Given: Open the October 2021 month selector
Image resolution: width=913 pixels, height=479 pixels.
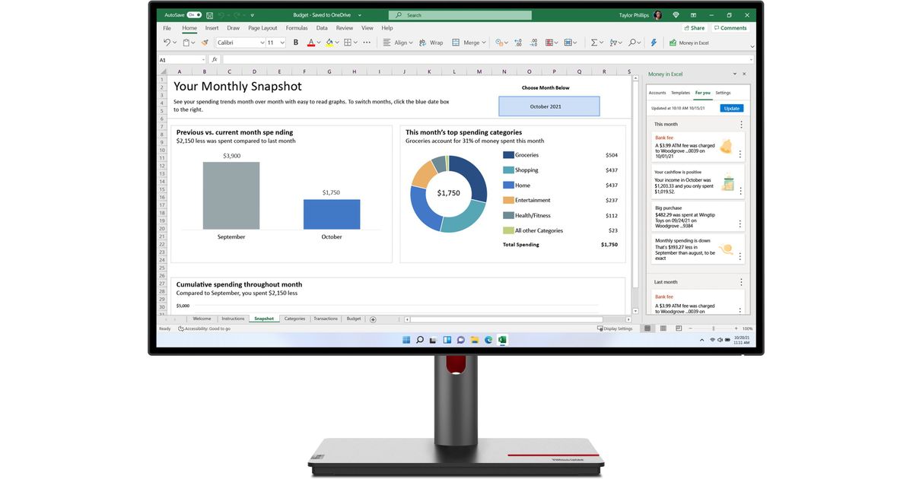Looking at the screenshot, I should [x=549, y=106].
